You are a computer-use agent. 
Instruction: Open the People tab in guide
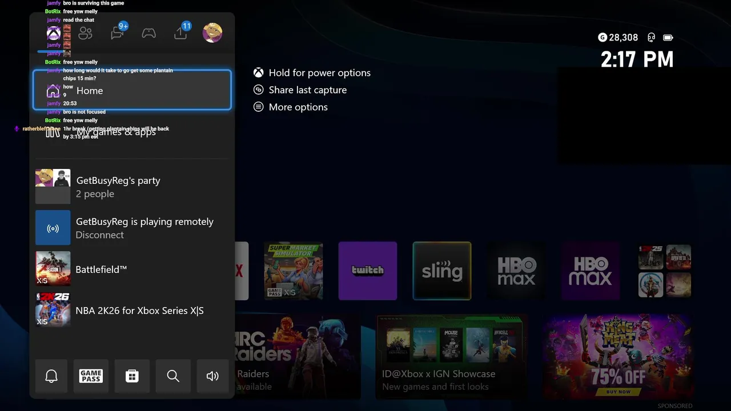click(x=85, y=33)
